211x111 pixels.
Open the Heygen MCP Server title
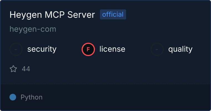[52, 14]
